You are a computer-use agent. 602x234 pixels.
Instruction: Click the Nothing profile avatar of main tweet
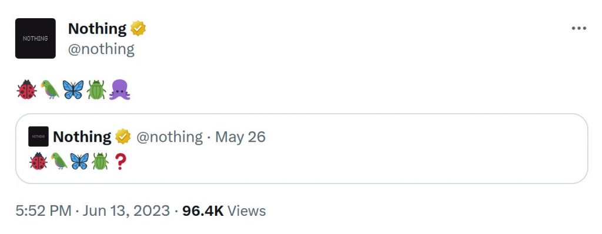coord(35,38)
